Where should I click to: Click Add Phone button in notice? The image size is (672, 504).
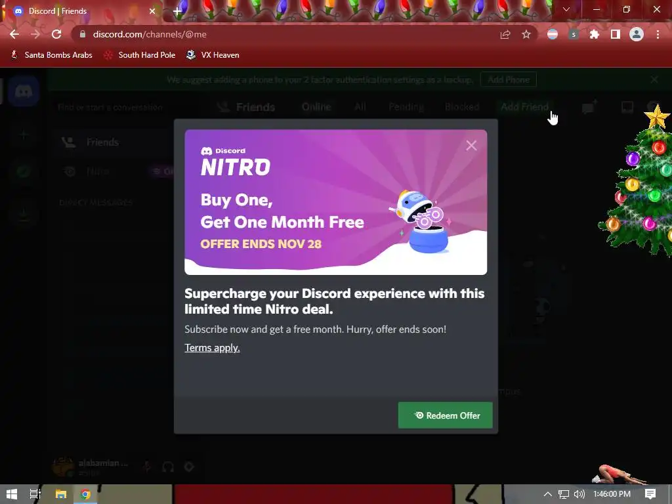(509, 79)
